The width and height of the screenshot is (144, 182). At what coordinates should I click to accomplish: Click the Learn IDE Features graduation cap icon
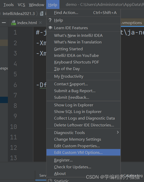[50, 28]
